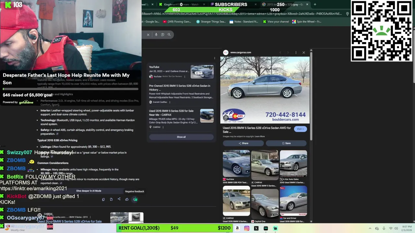Click Share button under the image preview
The height and width of the screenshot is (233, 415).
click(x=243, y=143)
